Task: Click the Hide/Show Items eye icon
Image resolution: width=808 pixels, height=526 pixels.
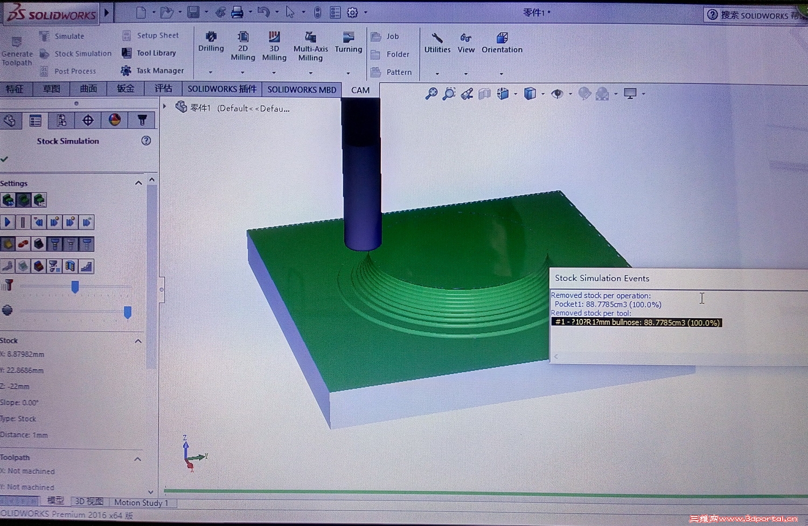Action: click(557, 94)
